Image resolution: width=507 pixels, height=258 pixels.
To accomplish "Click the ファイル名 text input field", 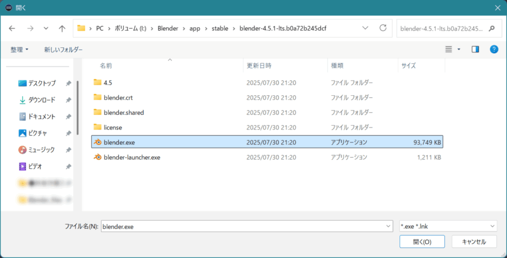I will click(x=243, y=226).
